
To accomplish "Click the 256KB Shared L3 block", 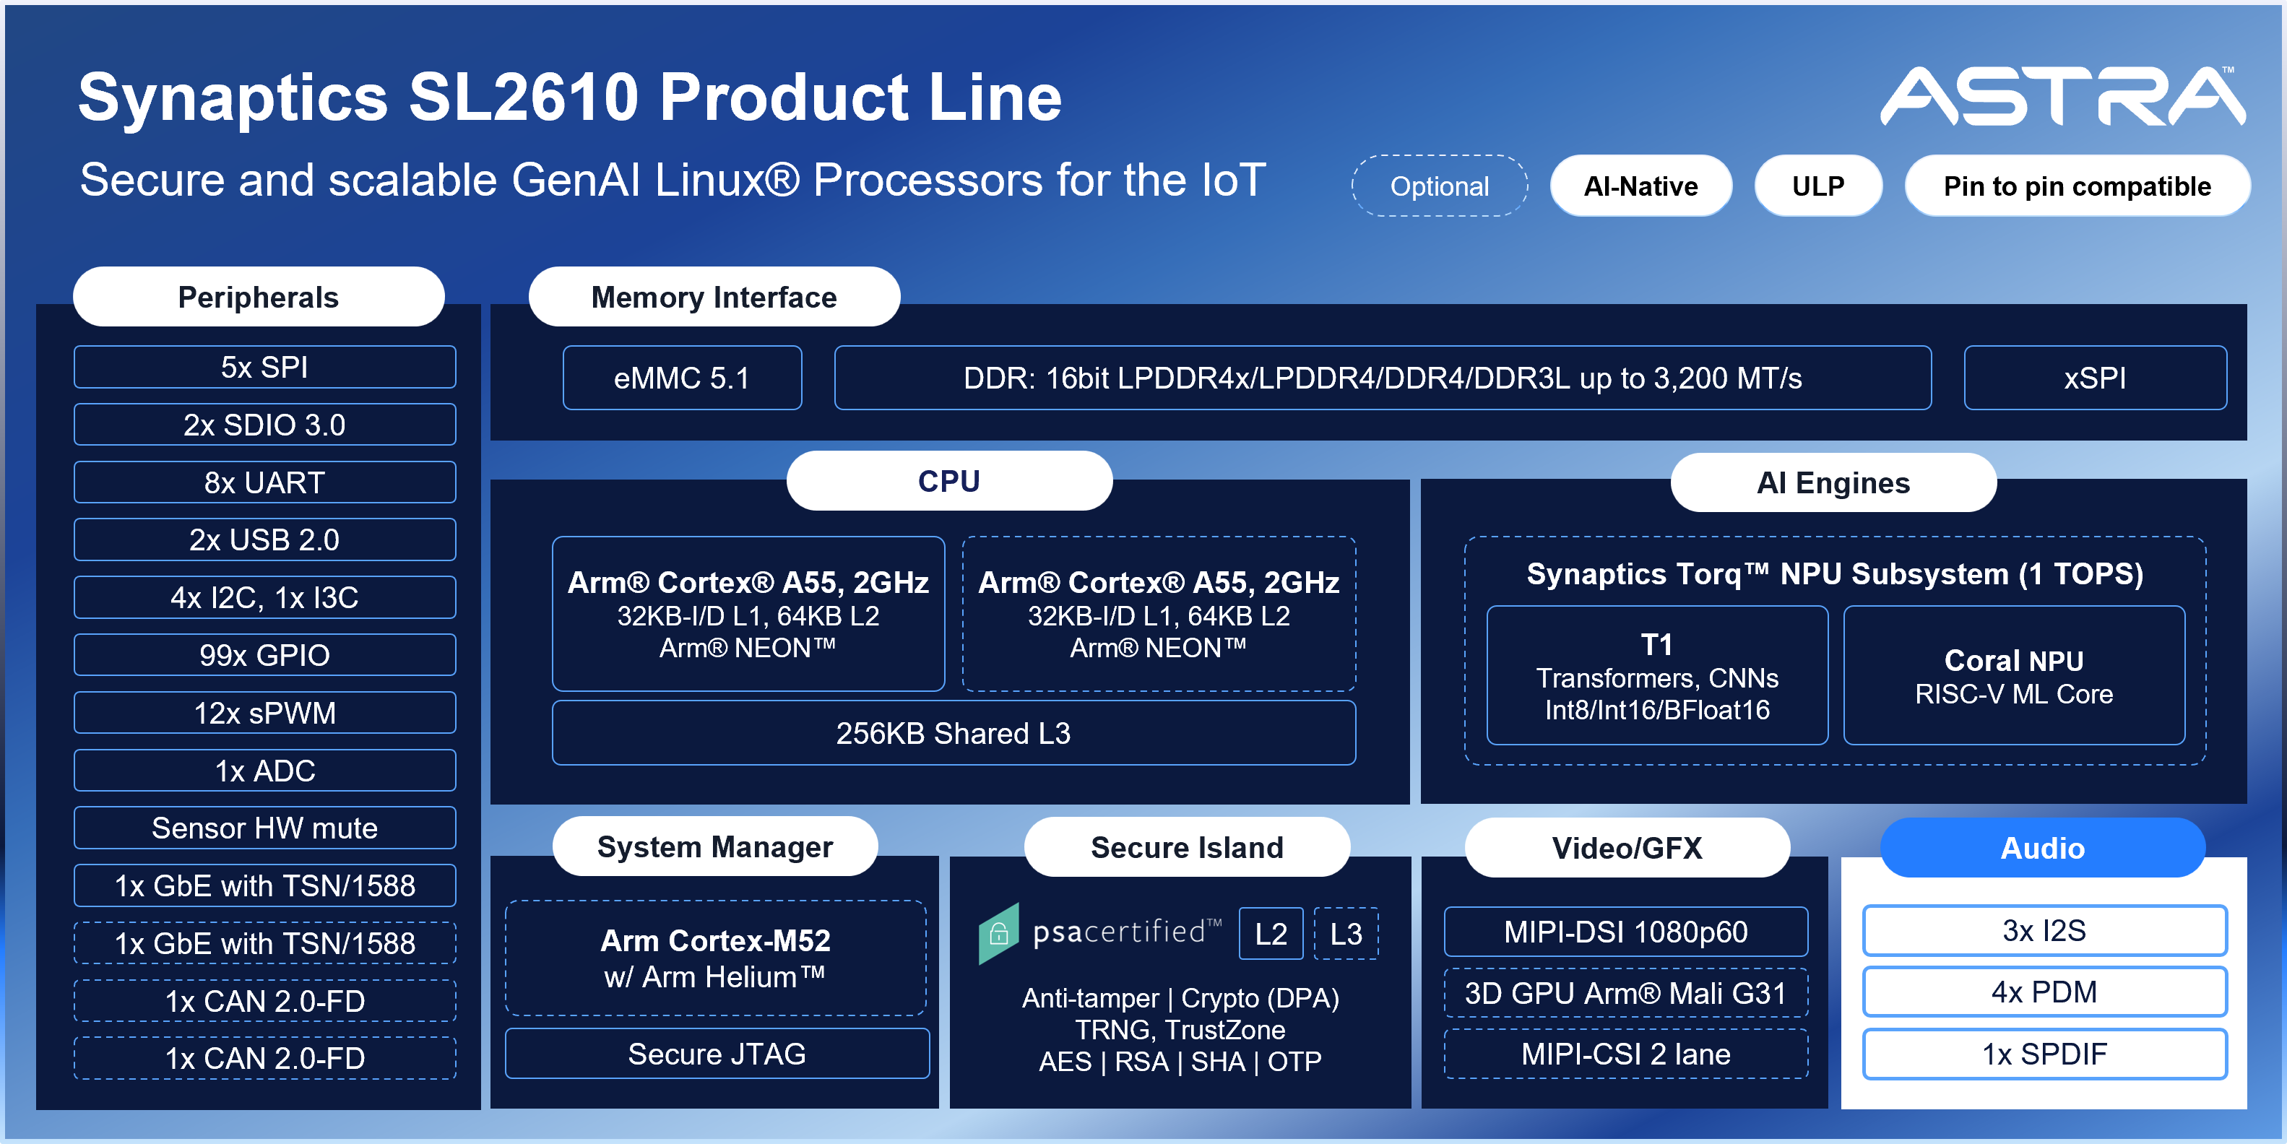I will [x=953, y=733].
